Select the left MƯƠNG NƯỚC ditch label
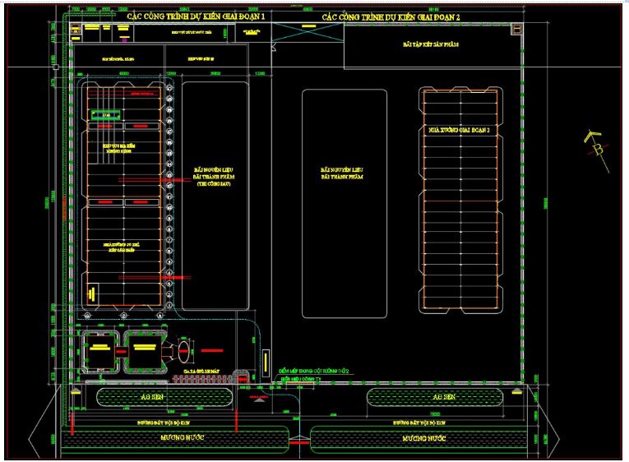 click(x=183, y=437)
